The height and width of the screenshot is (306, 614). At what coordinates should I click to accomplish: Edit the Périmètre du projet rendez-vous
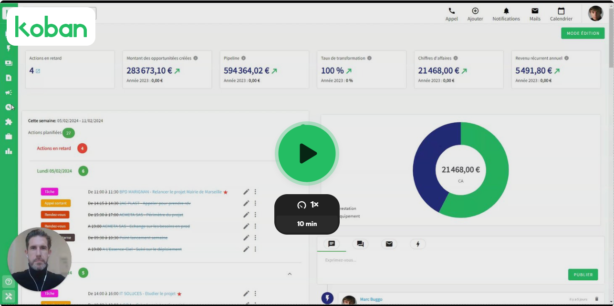[246, 215]
